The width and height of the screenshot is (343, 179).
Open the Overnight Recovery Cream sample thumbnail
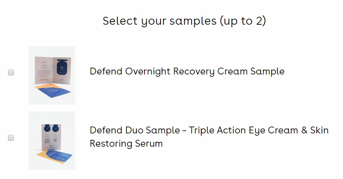pyautogui.click(x=52, y=75)
